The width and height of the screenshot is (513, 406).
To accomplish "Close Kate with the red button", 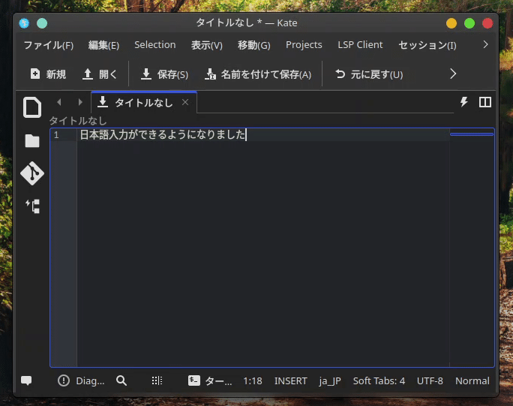I will (487, 23).
